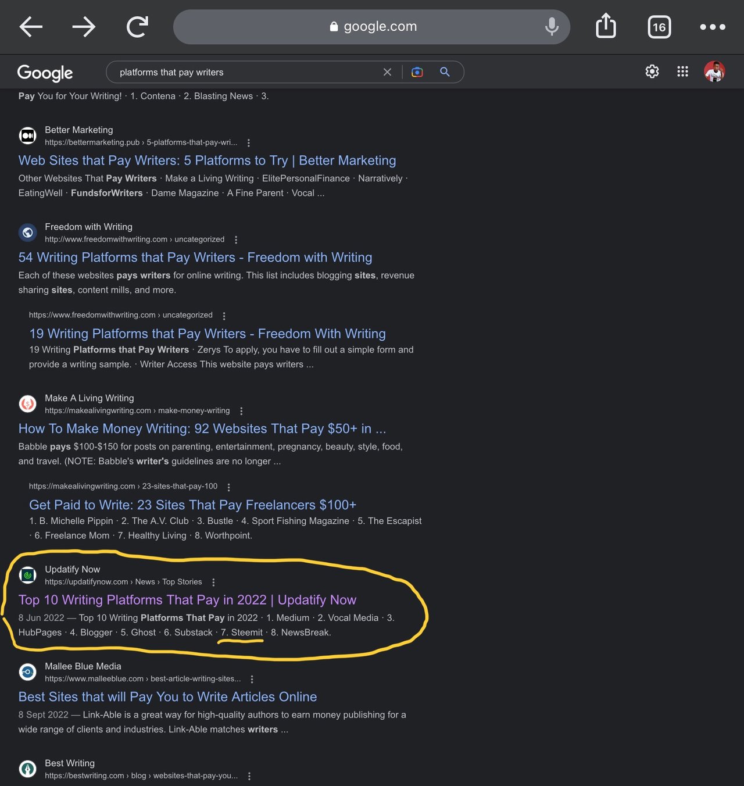The image size is (744, 786).
Task: Open the browser three-dot more menu
Action: [x=713, y=27]
